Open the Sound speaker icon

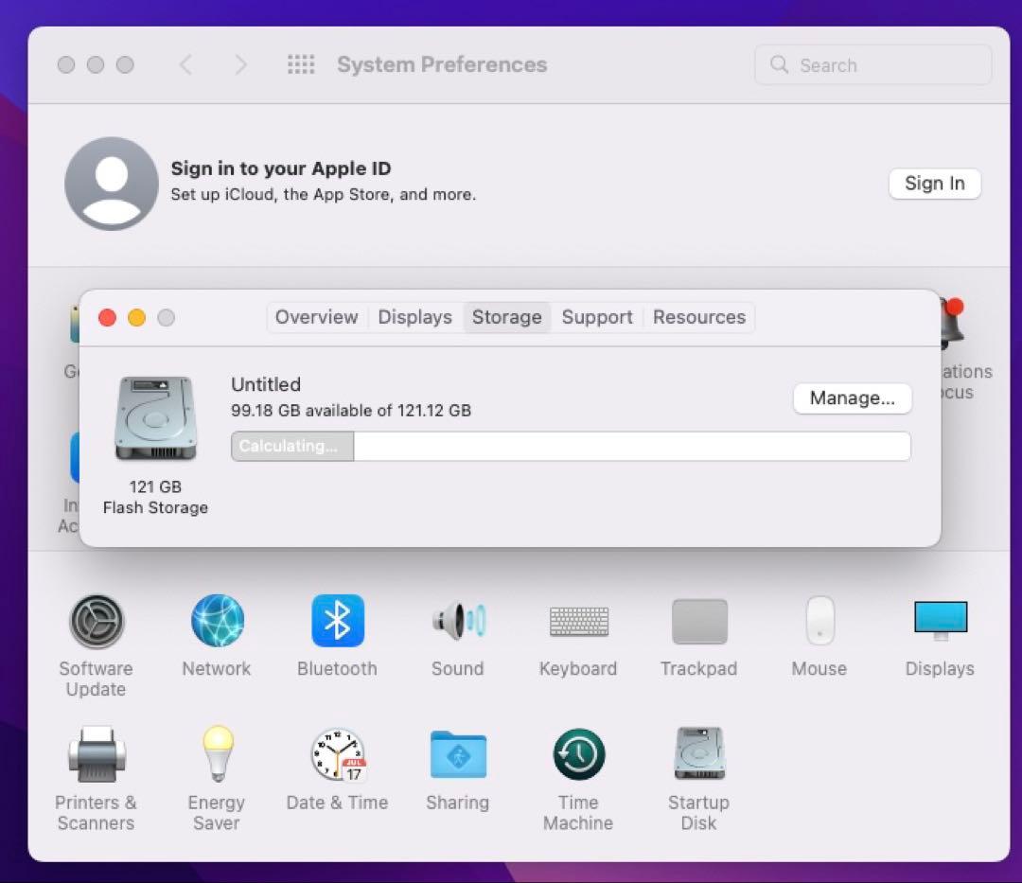click(458, 622)
